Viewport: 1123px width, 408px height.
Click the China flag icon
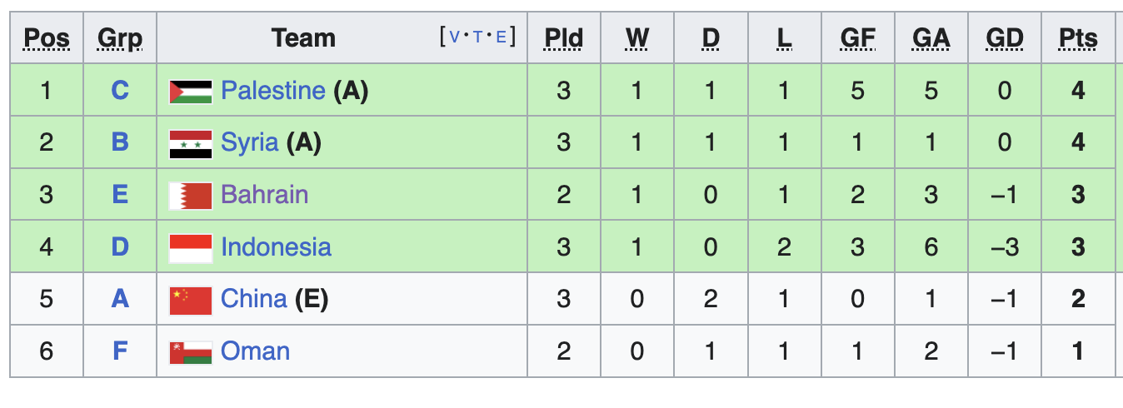point(190,300)
